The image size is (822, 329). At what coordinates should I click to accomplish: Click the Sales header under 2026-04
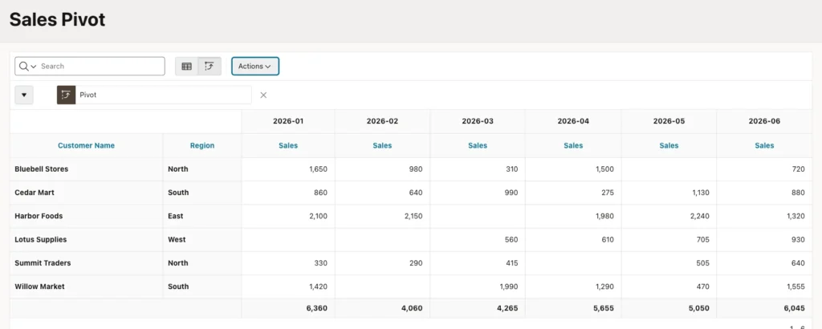click(x=573, y=145)
